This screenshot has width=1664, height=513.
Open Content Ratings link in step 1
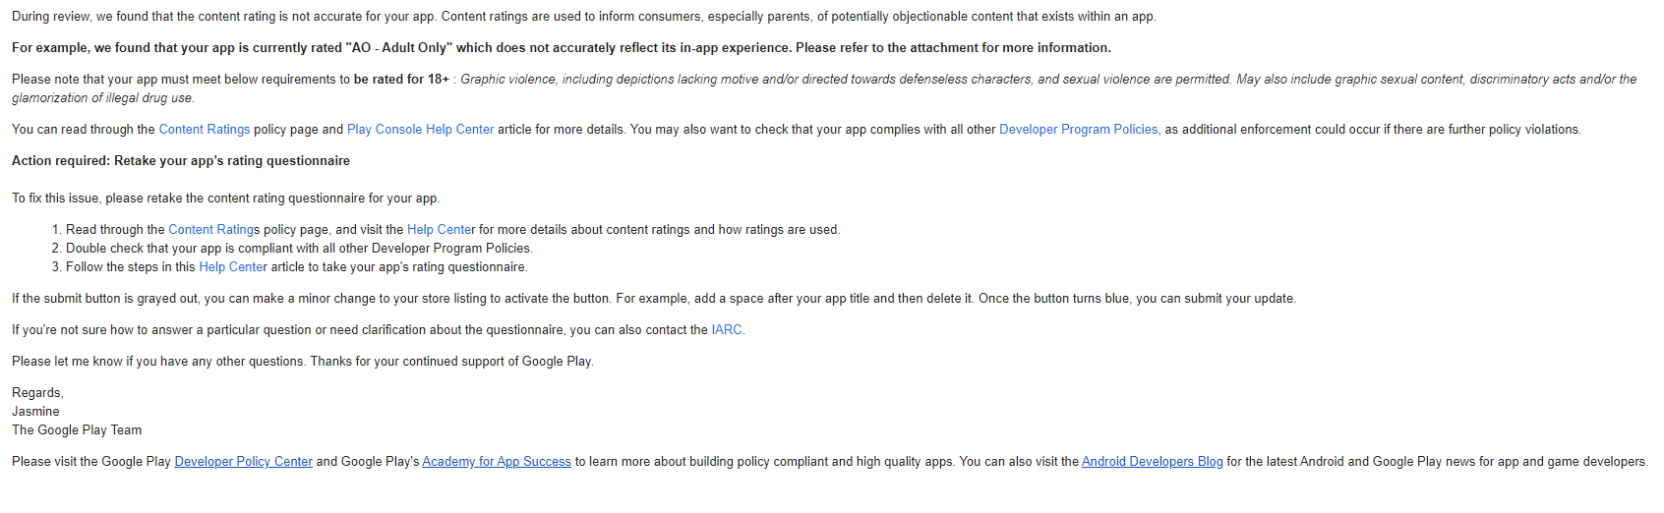[211, 229]
